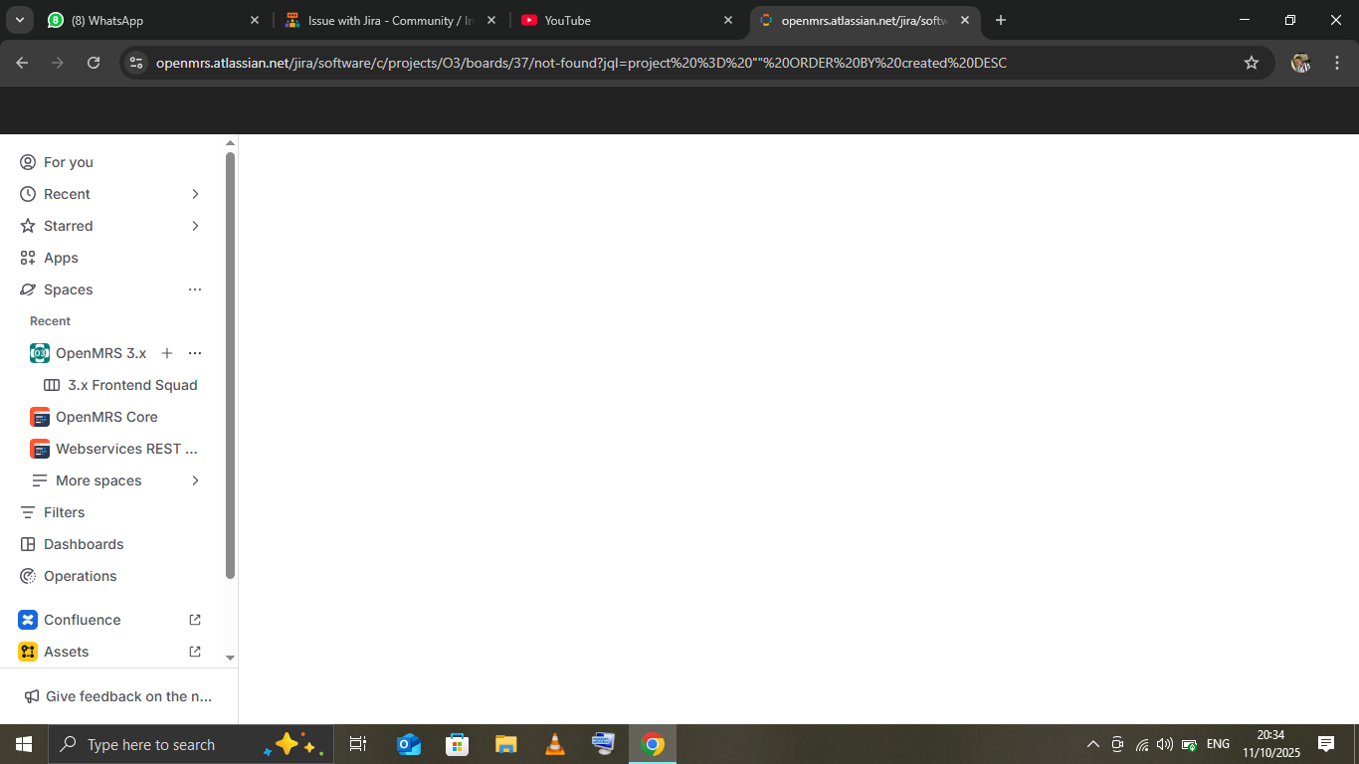Select the OpenMRS Core space
The width and height of the screenshot is (1359, 764).
106,417
